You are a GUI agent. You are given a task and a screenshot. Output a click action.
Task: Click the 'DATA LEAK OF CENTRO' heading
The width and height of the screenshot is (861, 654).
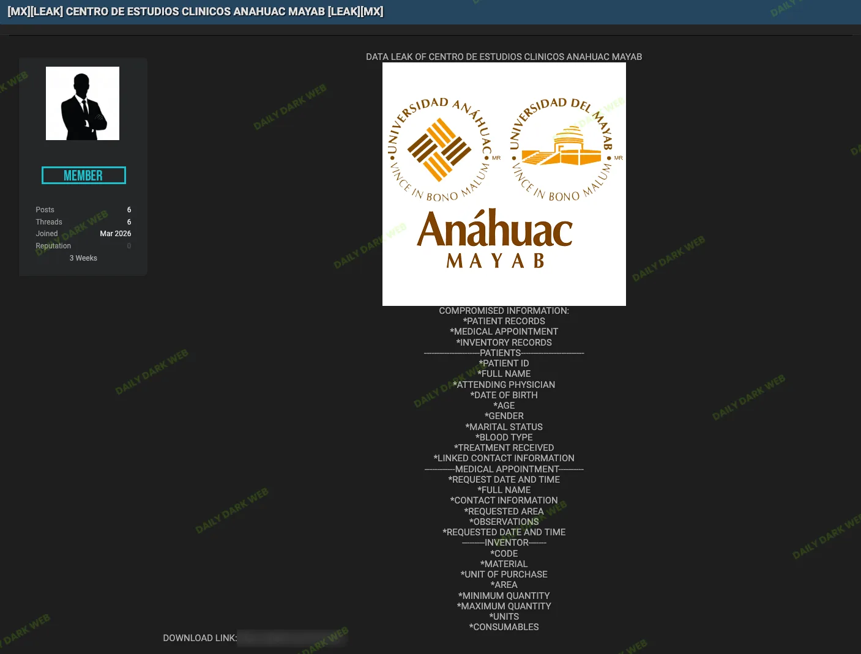pos(504,57)
